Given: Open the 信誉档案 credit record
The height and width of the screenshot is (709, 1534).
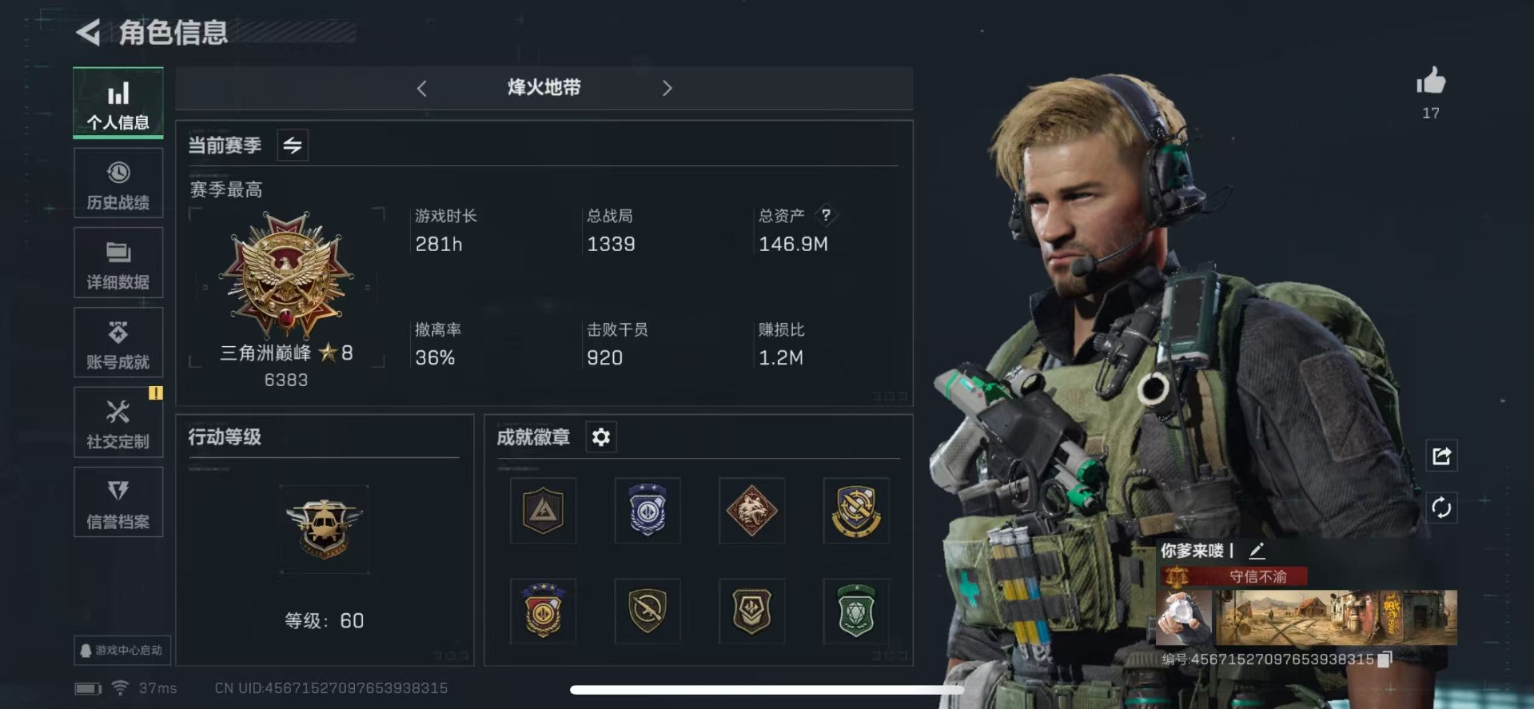Looking at the screenshot, I should [118, 503].
